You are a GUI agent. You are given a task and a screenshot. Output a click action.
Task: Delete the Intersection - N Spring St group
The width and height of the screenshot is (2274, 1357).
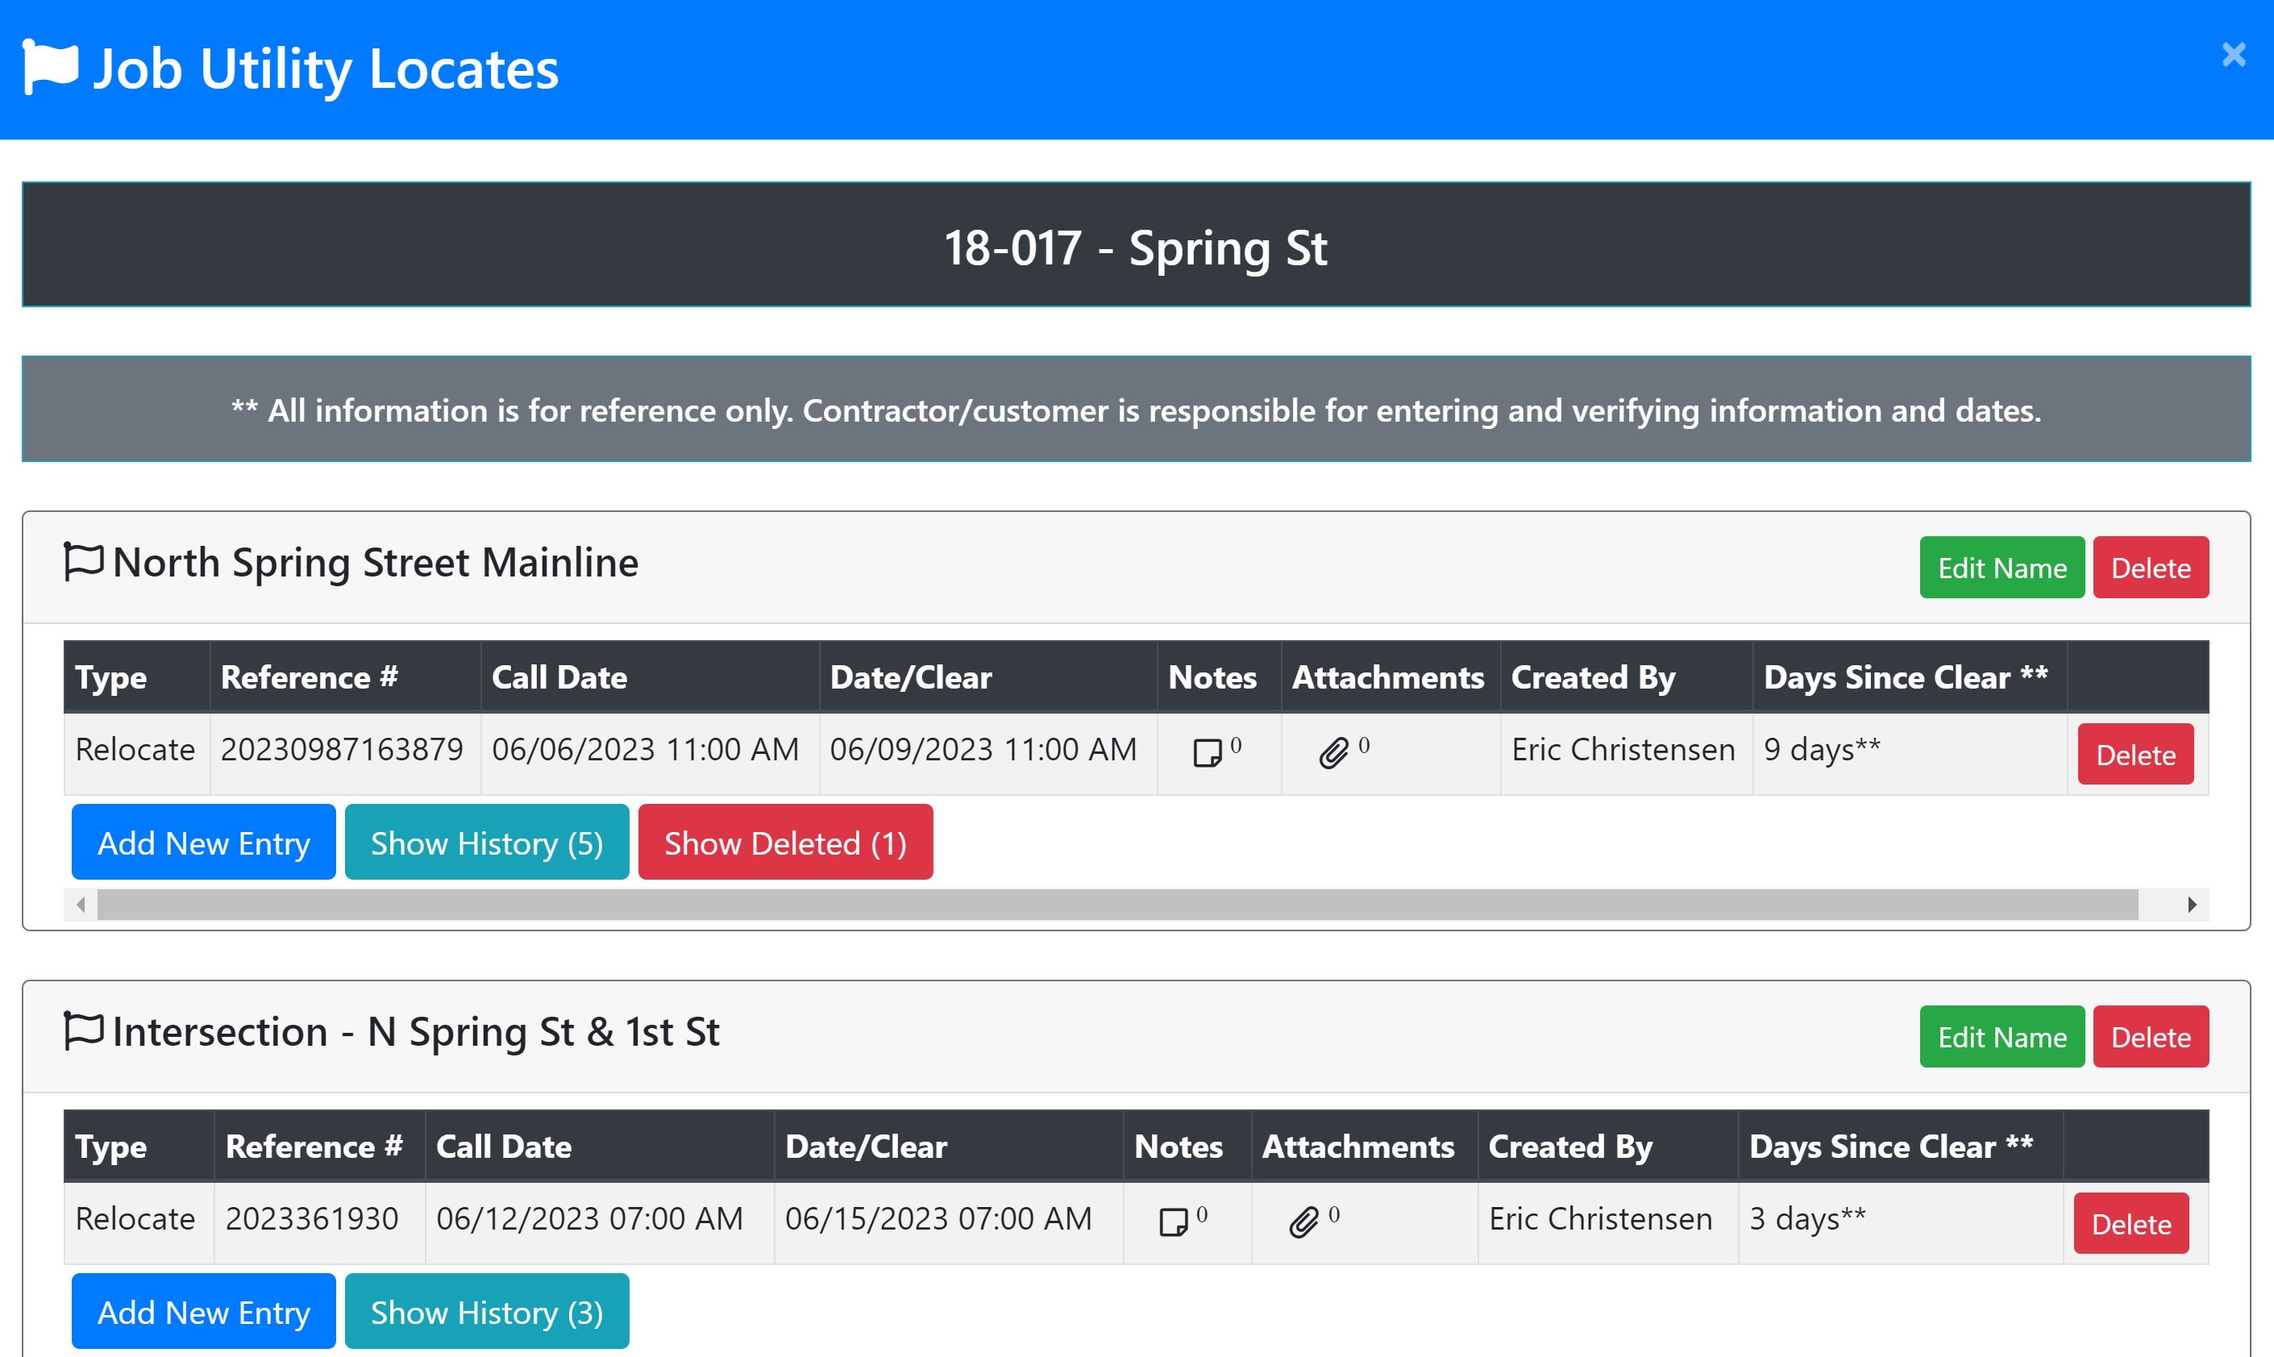click(2151, 1037)
